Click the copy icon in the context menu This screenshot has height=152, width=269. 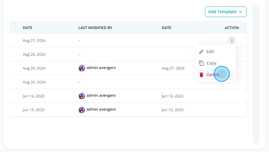[x=201, y=63]
